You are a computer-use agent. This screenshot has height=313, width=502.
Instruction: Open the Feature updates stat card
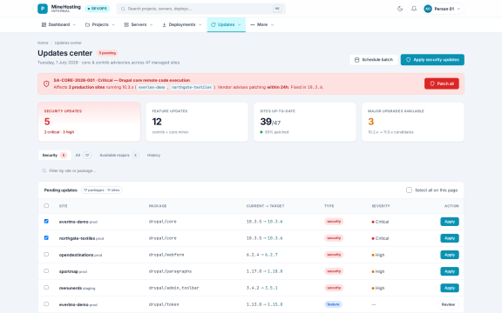point(197,122)
